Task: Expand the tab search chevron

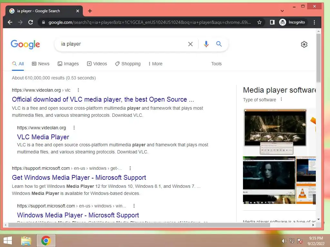Action: coord(282,11)
